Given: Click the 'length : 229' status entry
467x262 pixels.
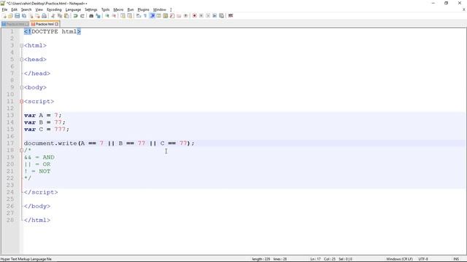Looking at the screenshot, I should pos(261,259).
